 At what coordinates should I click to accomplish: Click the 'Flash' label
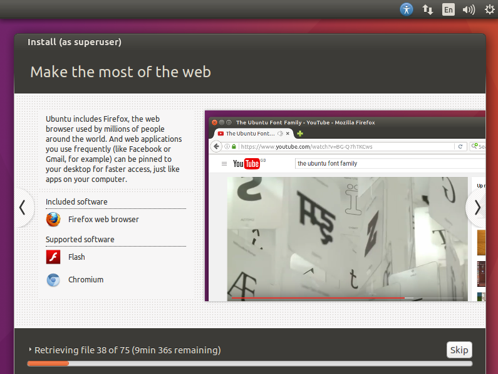[76, 257]
